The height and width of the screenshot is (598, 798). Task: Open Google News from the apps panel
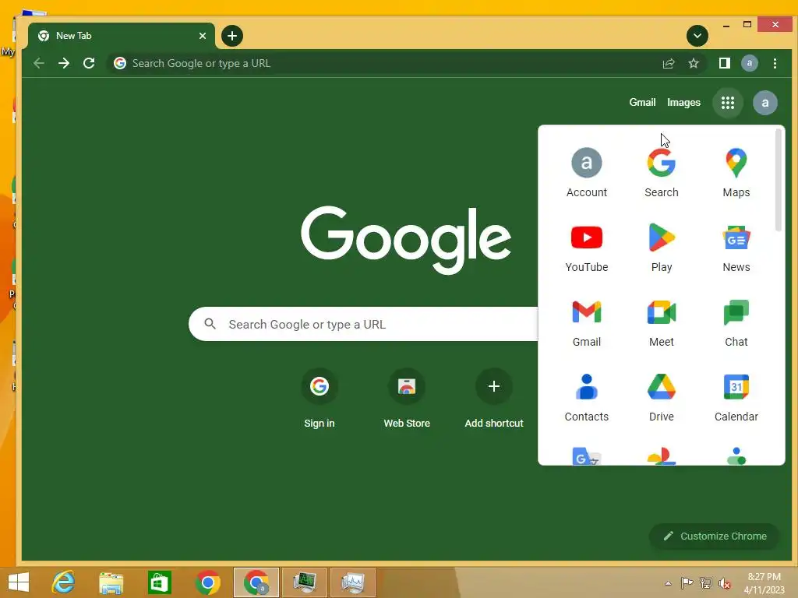[736, 248]
